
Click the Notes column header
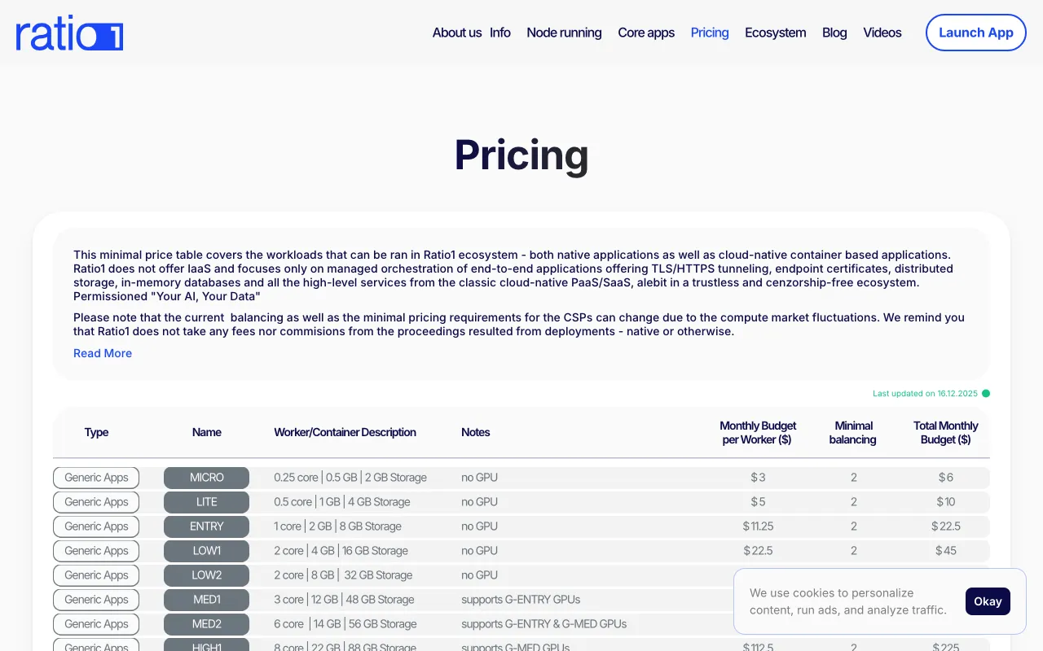475,432
